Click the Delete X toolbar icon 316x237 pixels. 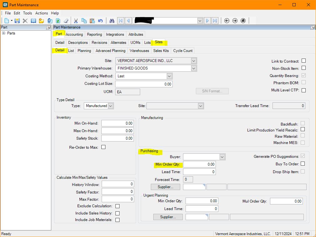pos(25,21)
